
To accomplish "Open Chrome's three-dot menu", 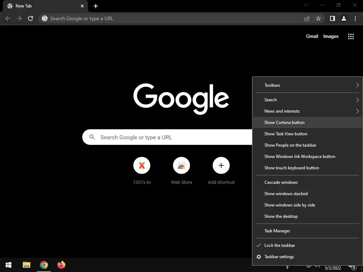I will [x=355, y=18].
